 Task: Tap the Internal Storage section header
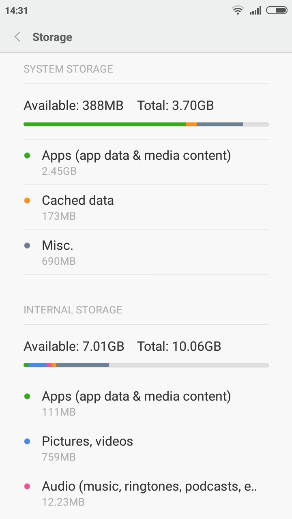73,310
